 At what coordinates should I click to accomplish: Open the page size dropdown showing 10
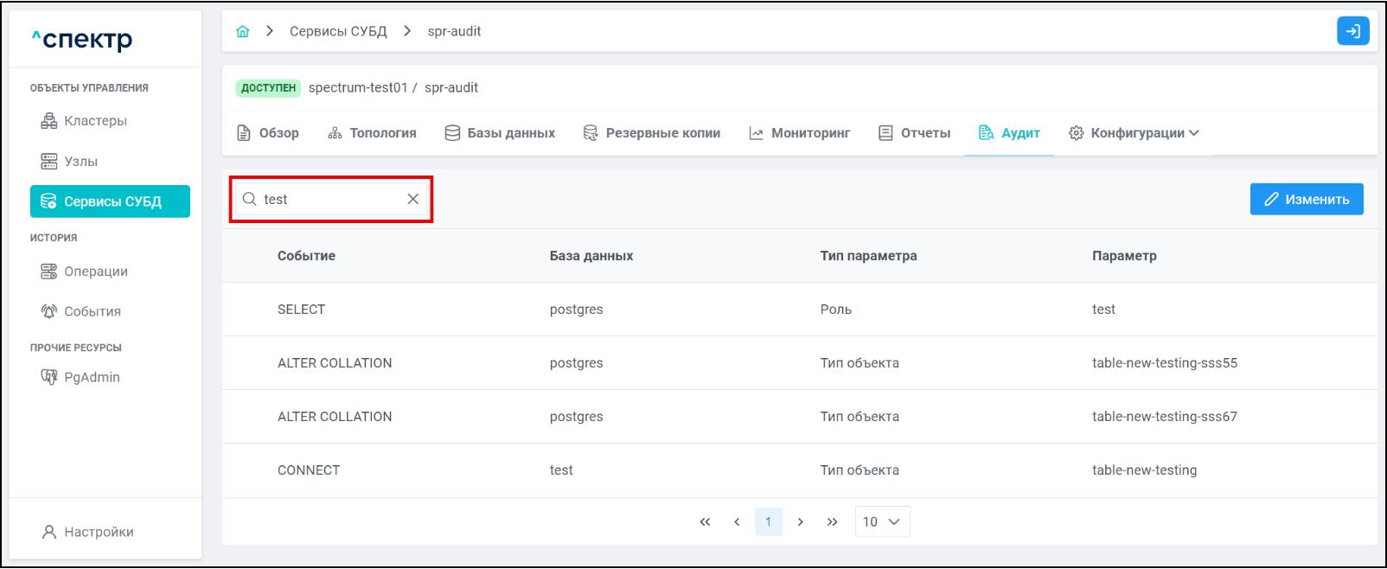882,521
